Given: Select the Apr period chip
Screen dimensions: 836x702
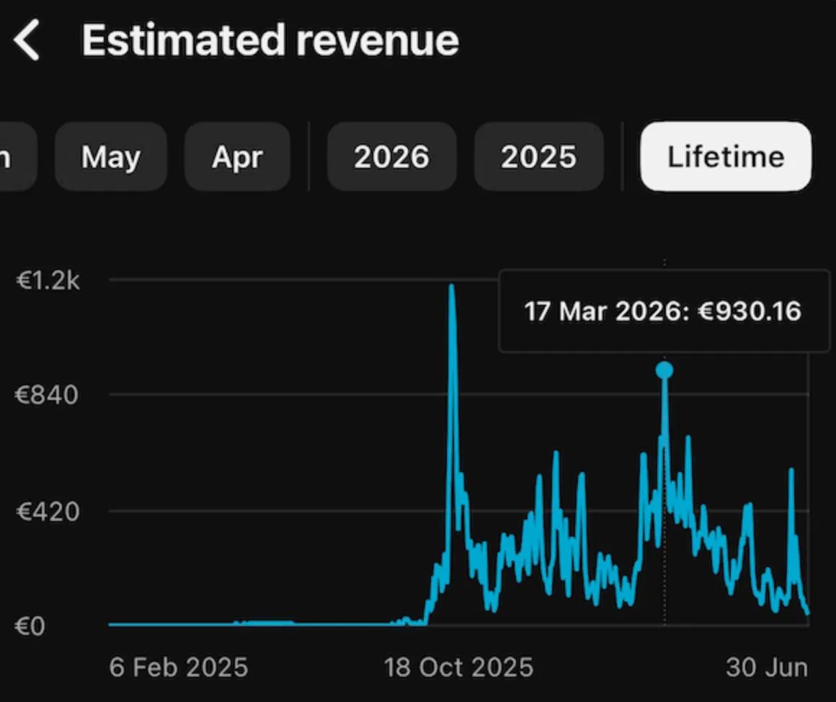Looking at the screenshot, I should coord(237,156).
